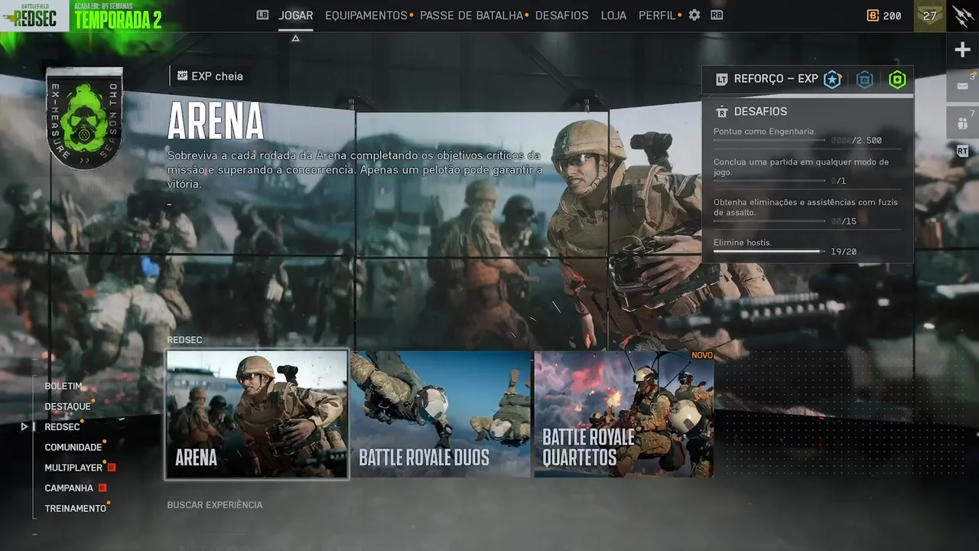
Task: Click the plus icon to add squad member
Action: tap(962, 51)
